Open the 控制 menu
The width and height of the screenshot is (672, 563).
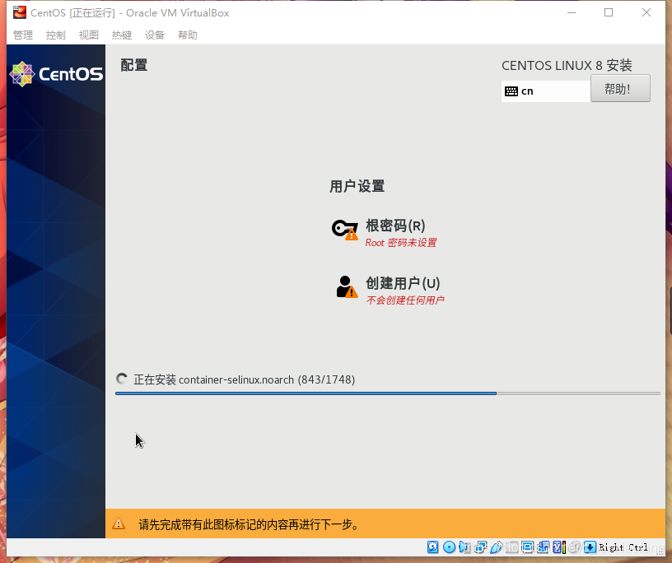(56, 35)
